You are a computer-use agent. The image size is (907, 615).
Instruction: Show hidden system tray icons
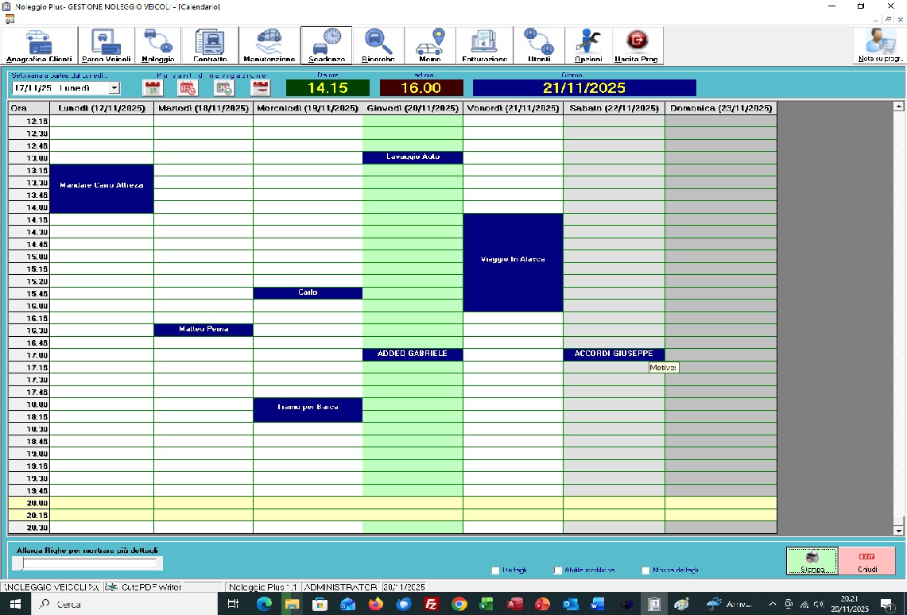pos(772,605)
